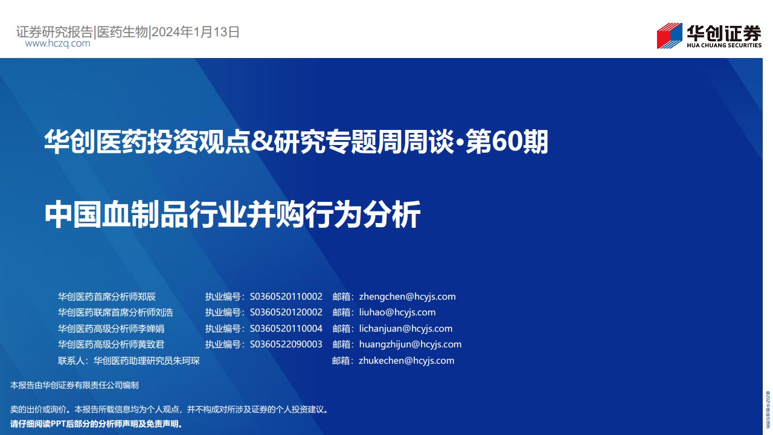773x435 pixels.
Task: Select analyst name 华创医药高级分析师李婵娟
Action: (x=111, y=329)
